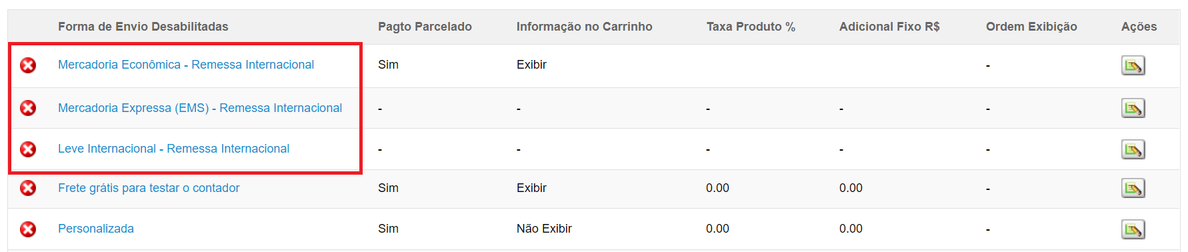Open Leve Internacional - Remessa Internacional link

tap(173, 149)
